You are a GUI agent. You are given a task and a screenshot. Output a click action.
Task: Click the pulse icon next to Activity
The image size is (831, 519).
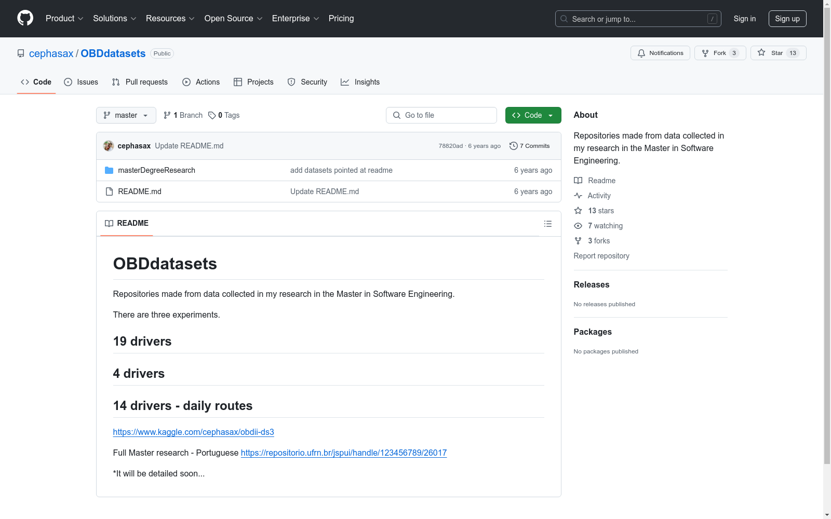pos(578,196)
